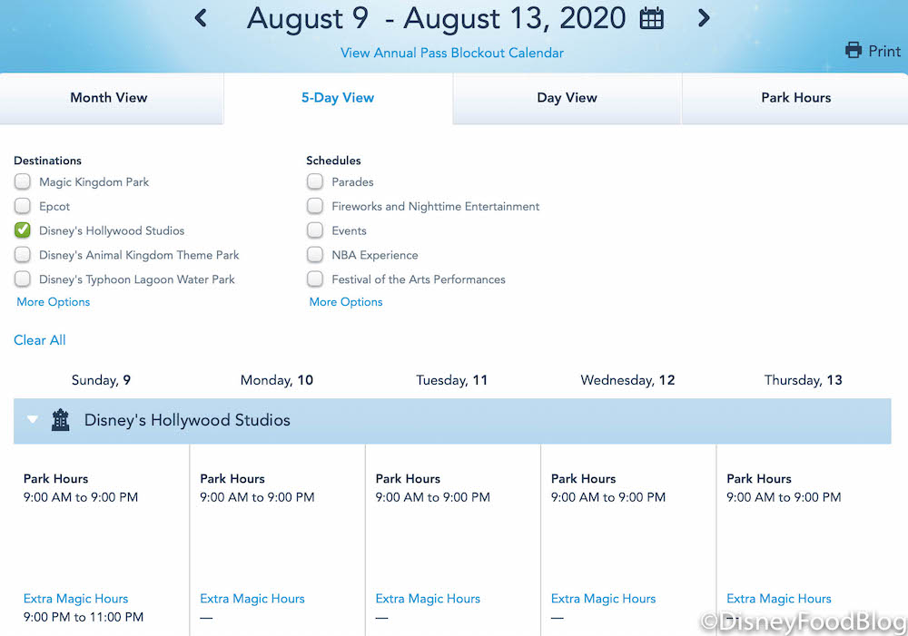
Task: Expand More Options under Schedules
Action: coord(346,302)
